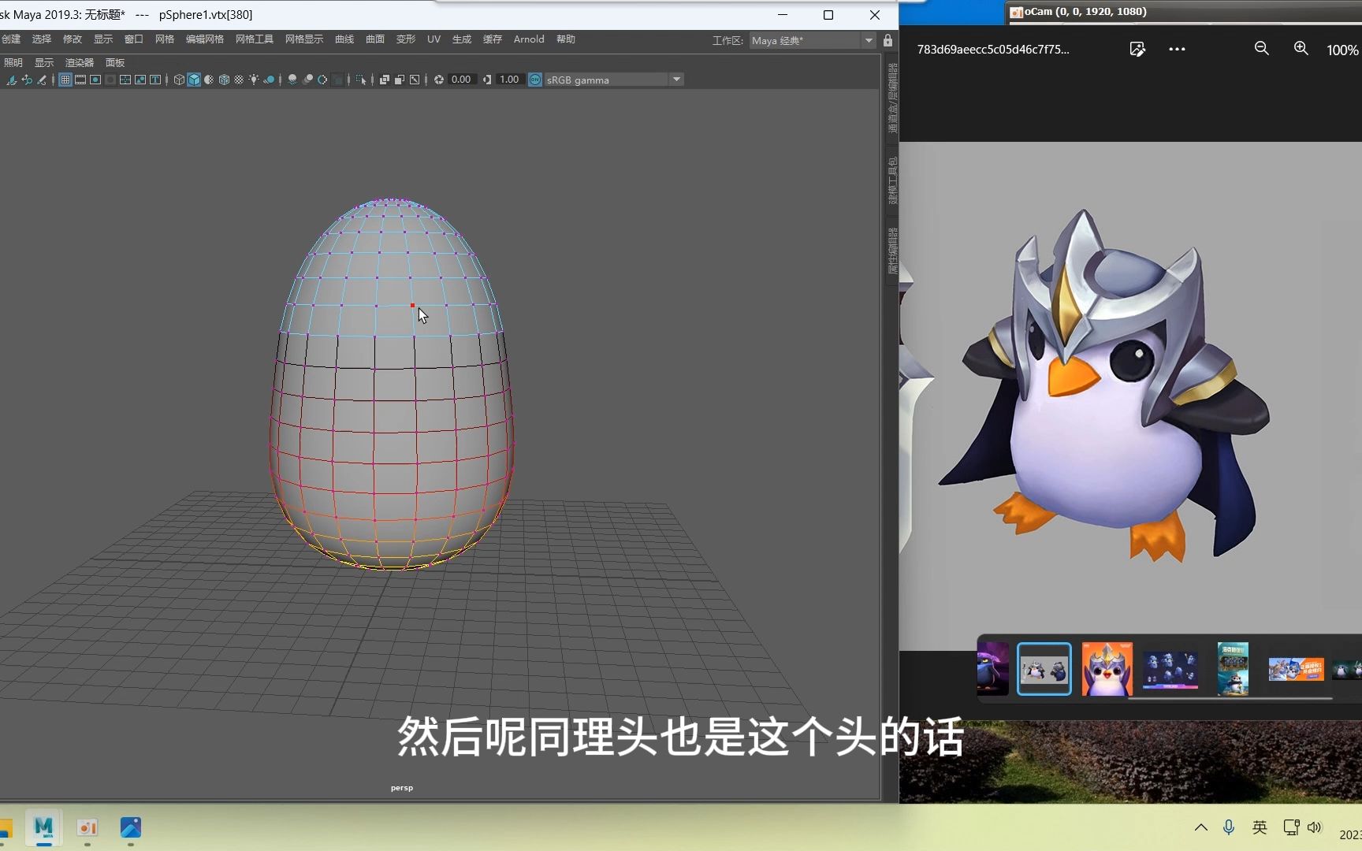The image size is (1362, 851).
Task: Click the Maya icon on the taskbar
Action: (x=43, y=827)
